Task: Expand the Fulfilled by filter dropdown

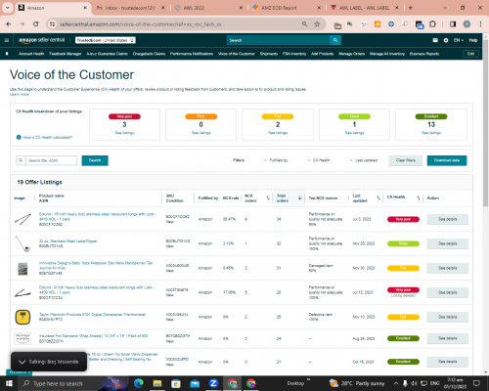Action: (x=276, y=160)
